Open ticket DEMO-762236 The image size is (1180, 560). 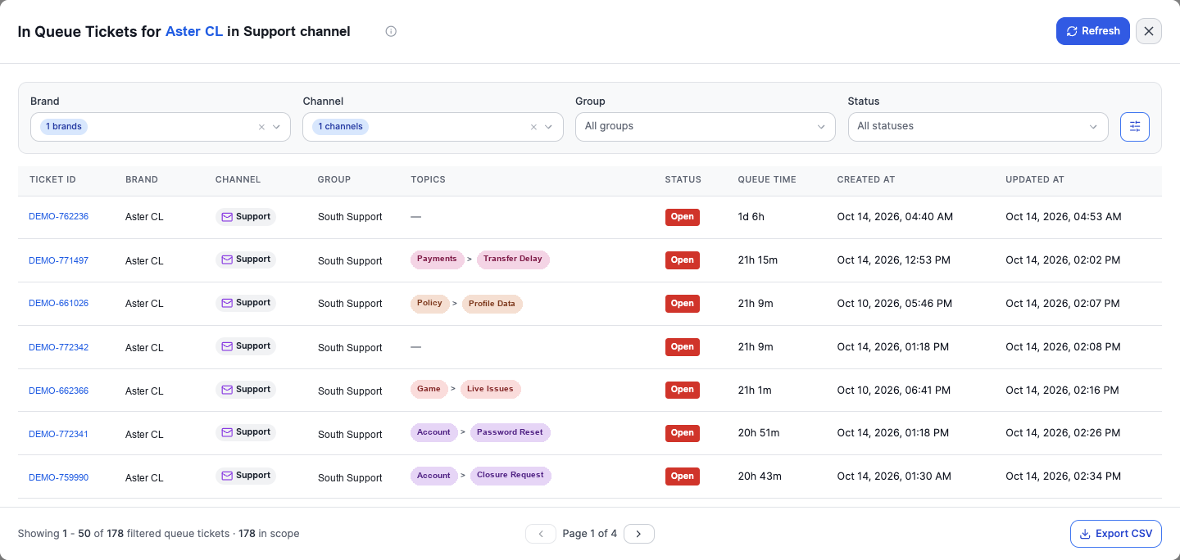click(x=58, y=217)
